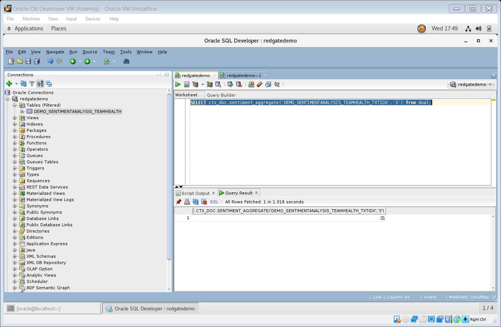Run Statement with the green play icon

coord(178,84)
